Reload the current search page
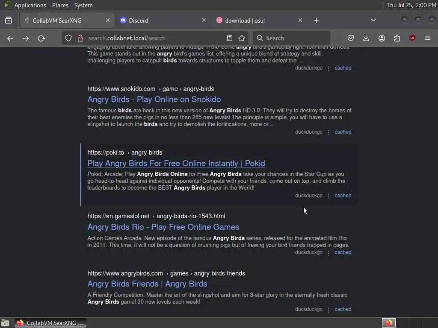This screenshot has height=328, width=438. (x=41, y=38)
